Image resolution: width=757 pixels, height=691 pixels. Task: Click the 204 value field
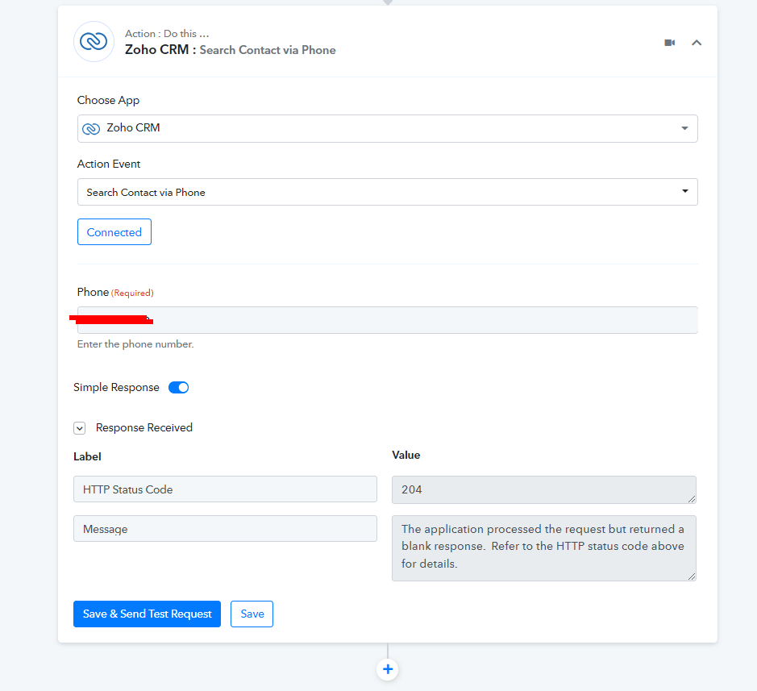click(x=543, y=489)
